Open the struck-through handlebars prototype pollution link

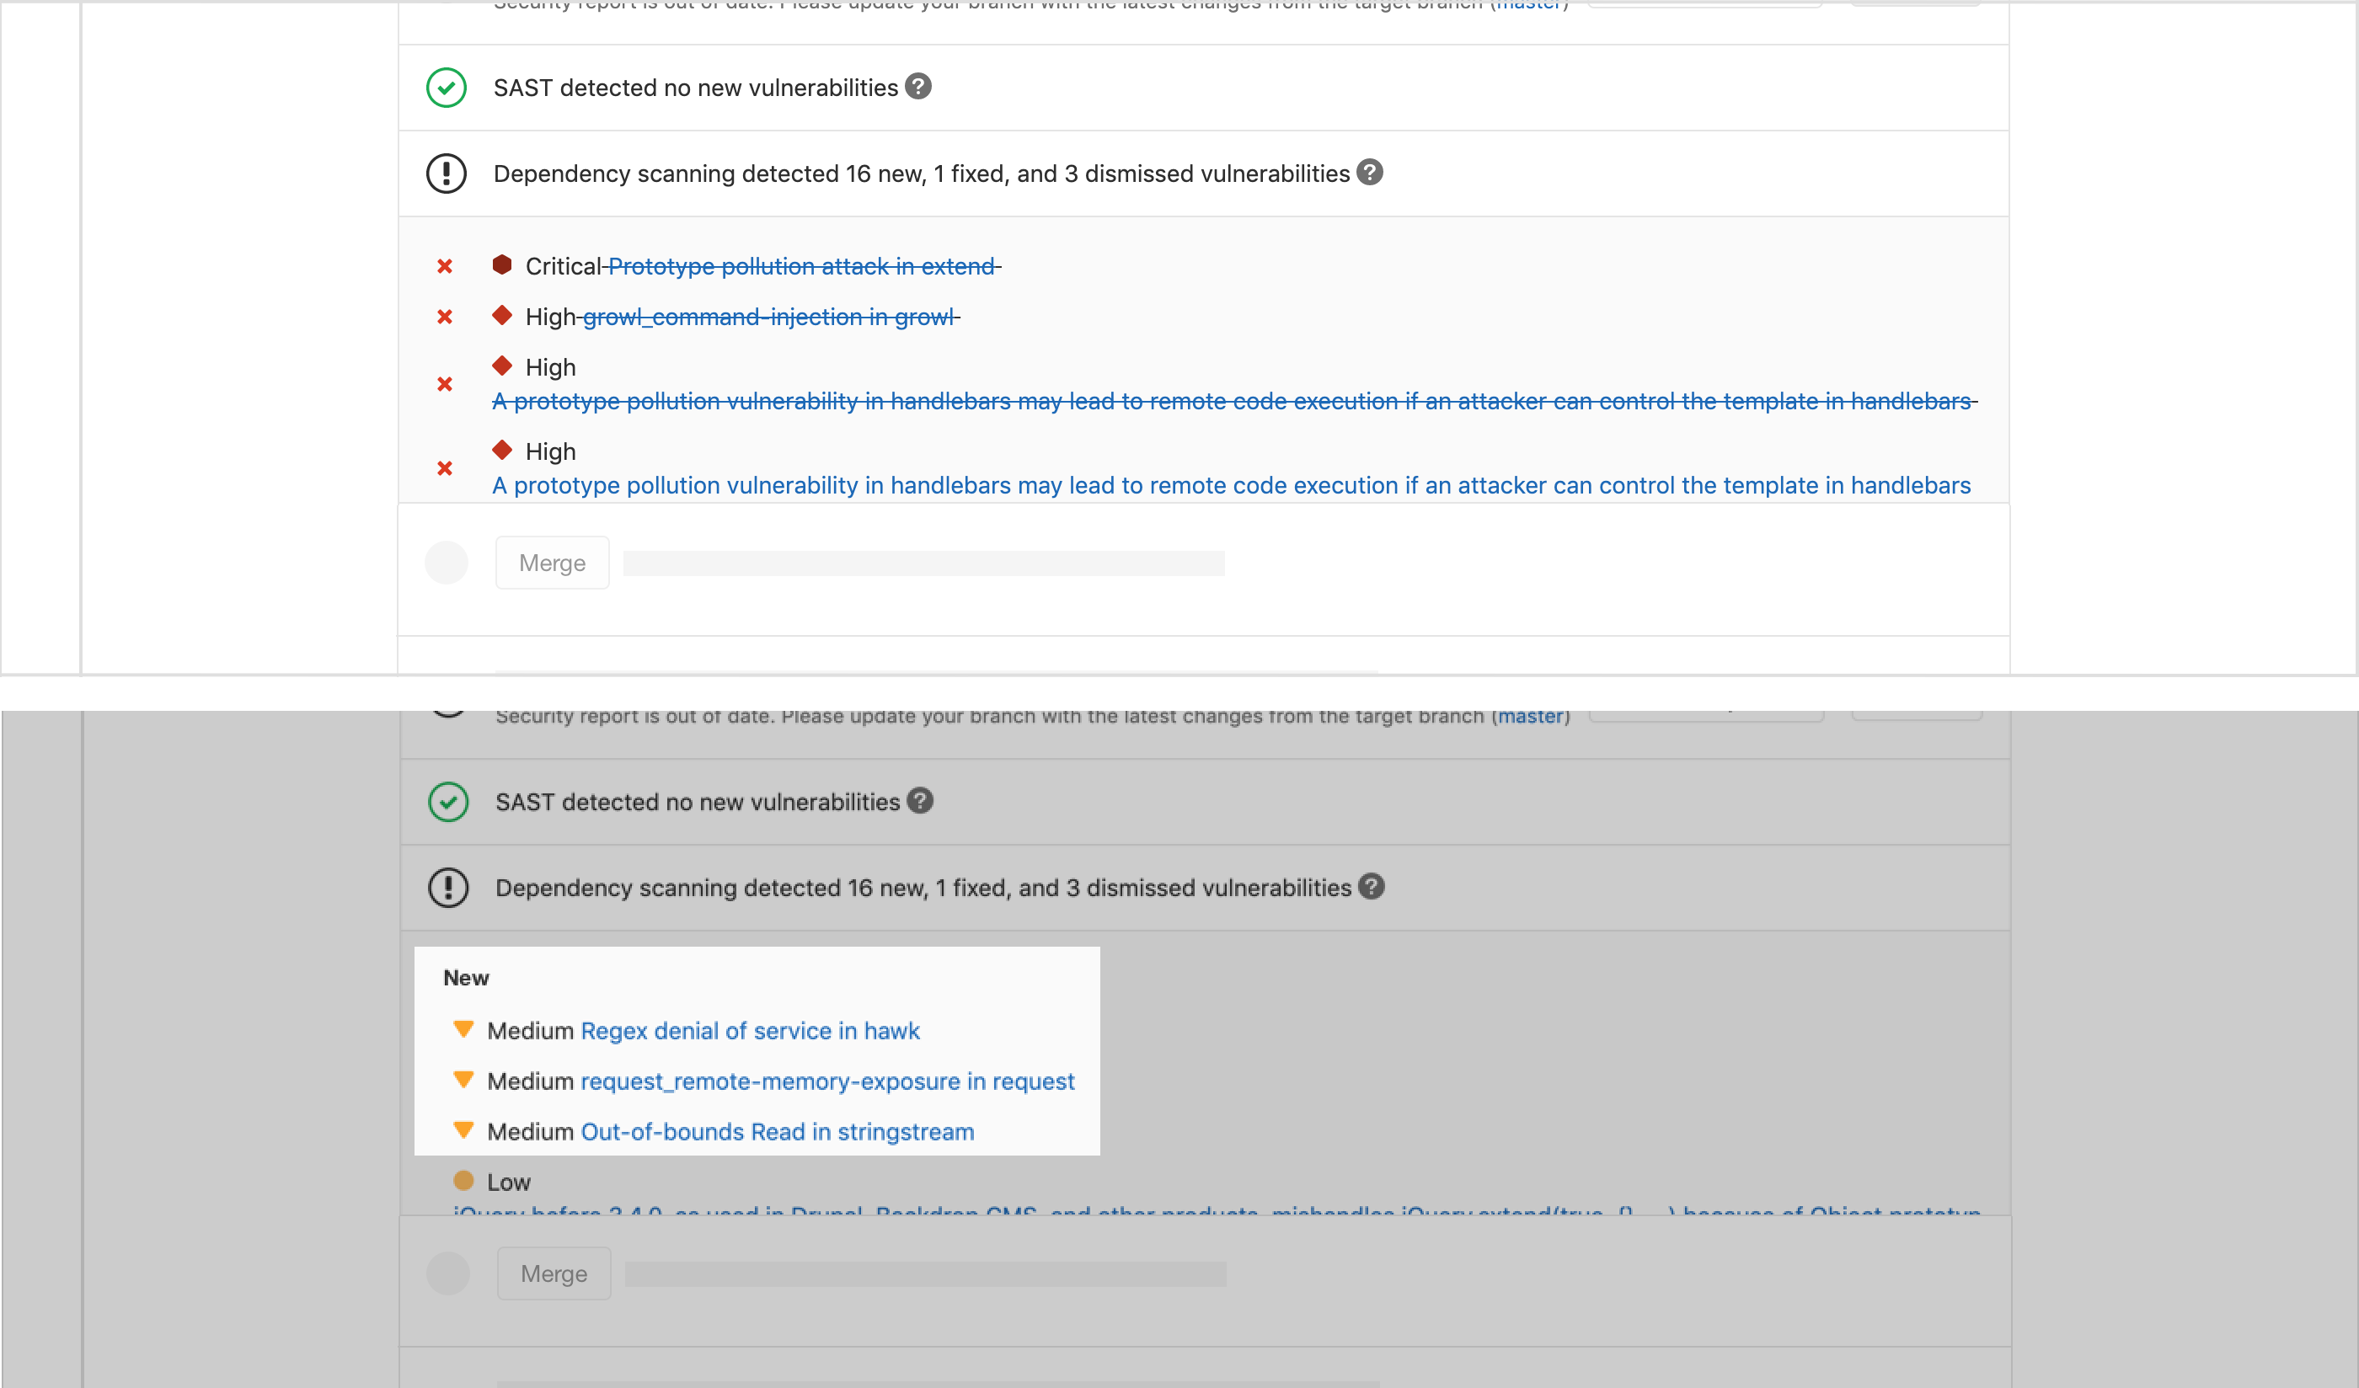click(1231, 402)
